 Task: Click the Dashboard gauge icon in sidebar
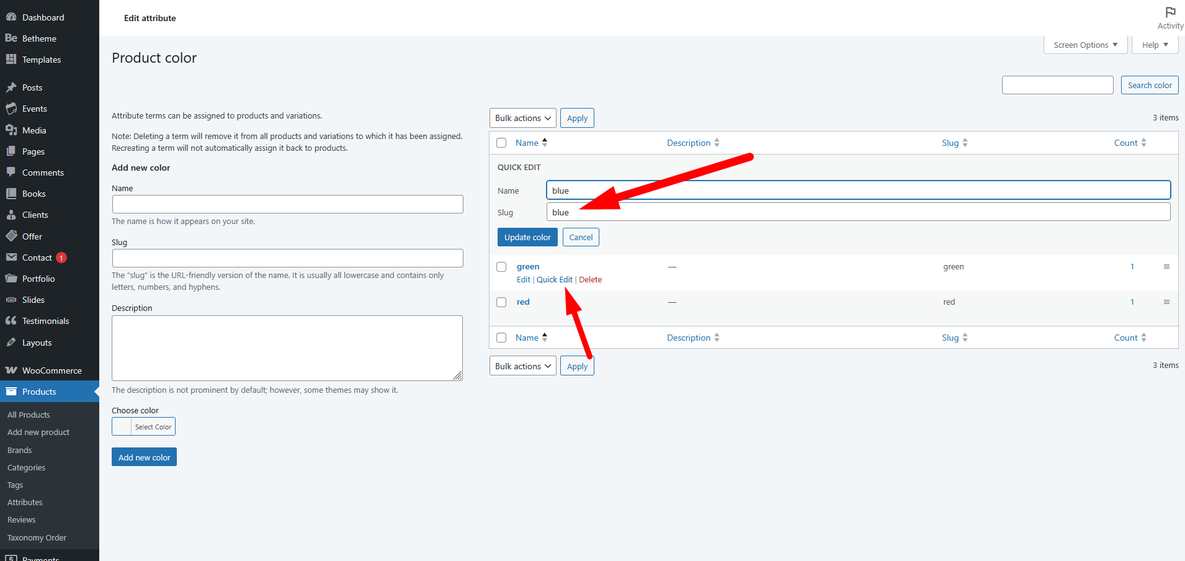coord(11,17)
